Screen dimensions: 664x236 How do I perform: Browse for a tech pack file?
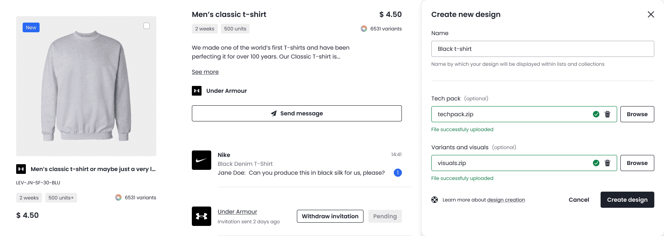point(637,114)
